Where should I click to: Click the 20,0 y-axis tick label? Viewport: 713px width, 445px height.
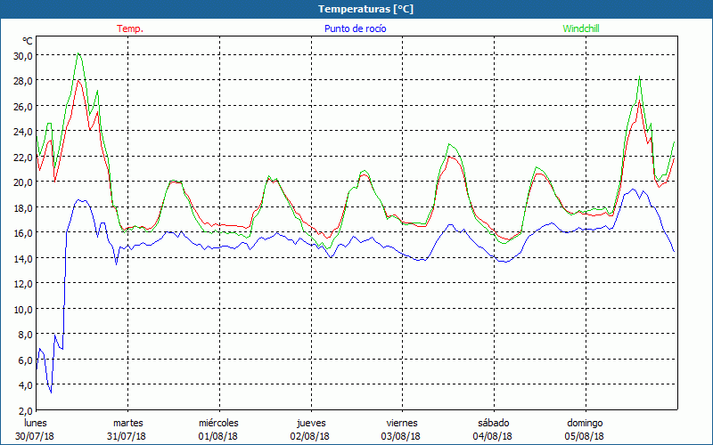(x=22, y=182)
